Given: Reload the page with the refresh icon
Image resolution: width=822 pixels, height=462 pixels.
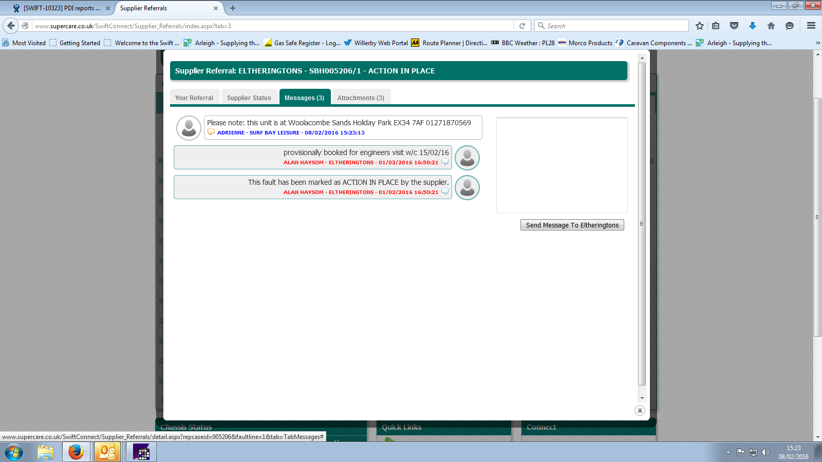Looking at the screenshot, I should coord(522,26).
